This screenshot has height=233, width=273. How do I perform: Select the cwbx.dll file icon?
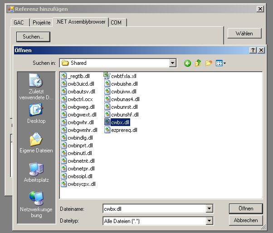107,122
